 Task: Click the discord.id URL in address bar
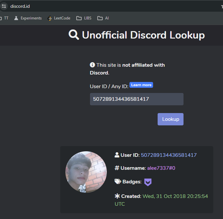[x=20, y=6]
